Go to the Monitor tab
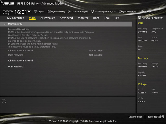This screenshot has width=166, height=124. coord(83,18)
